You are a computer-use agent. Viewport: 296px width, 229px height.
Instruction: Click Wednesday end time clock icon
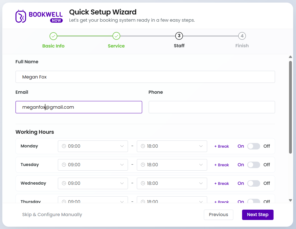tap(143, 183)
